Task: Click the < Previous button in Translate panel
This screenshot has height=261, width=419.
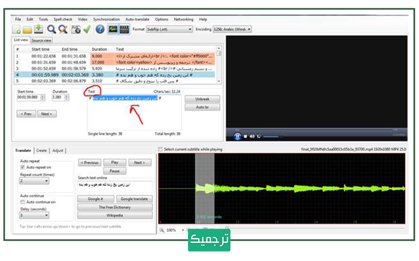Action: coord(90,162)
